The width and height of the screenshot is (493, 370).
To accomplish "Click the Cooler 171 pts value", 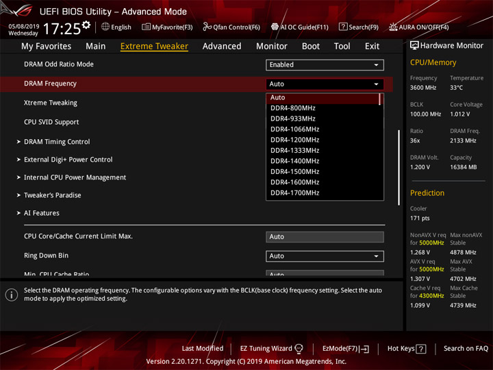I will [x=420, y=219].
